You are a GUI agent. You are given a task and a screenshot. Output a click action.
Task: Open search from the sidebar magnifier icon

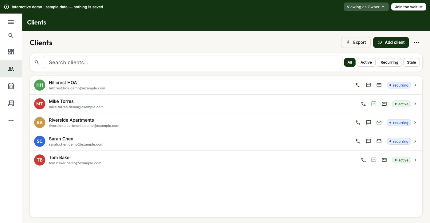pyautogui.click(x=11, y=36)
